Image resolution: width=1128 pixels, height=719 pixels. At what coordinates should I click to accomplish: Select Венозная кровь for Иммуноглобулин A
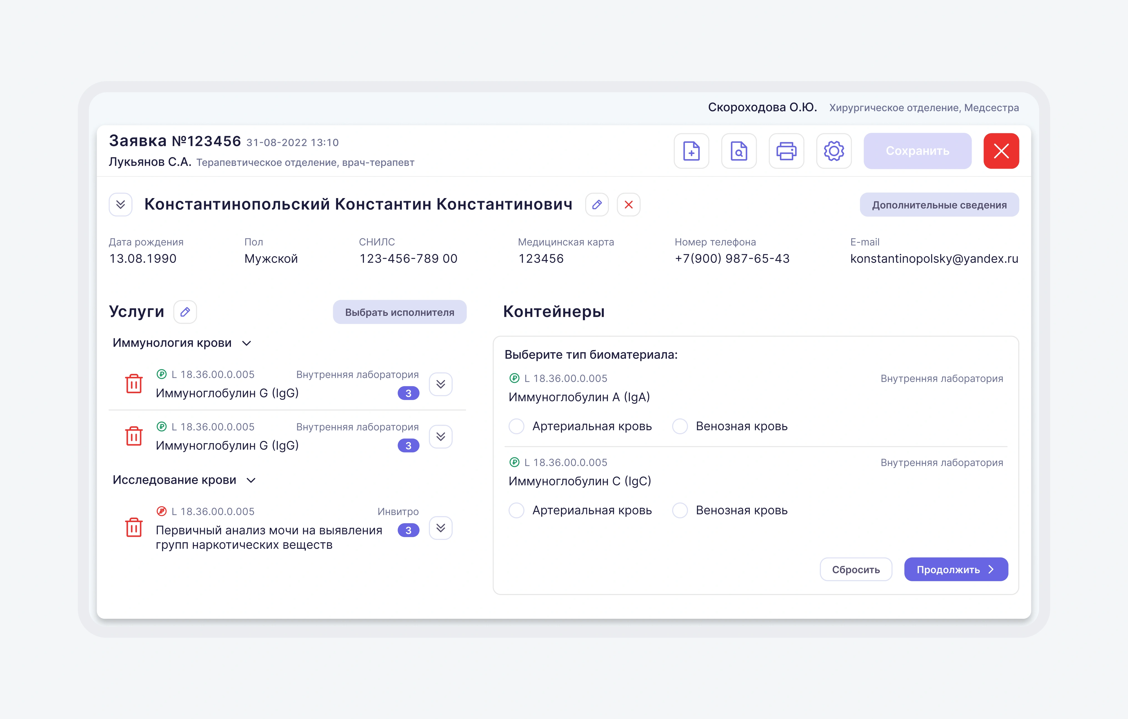point(680,426)
